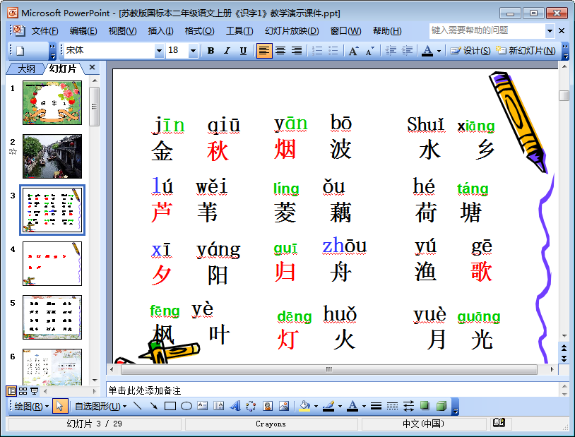Expand the font size dropdown
This screenshot has height=437, width=575.
click(x=193, y=51)
